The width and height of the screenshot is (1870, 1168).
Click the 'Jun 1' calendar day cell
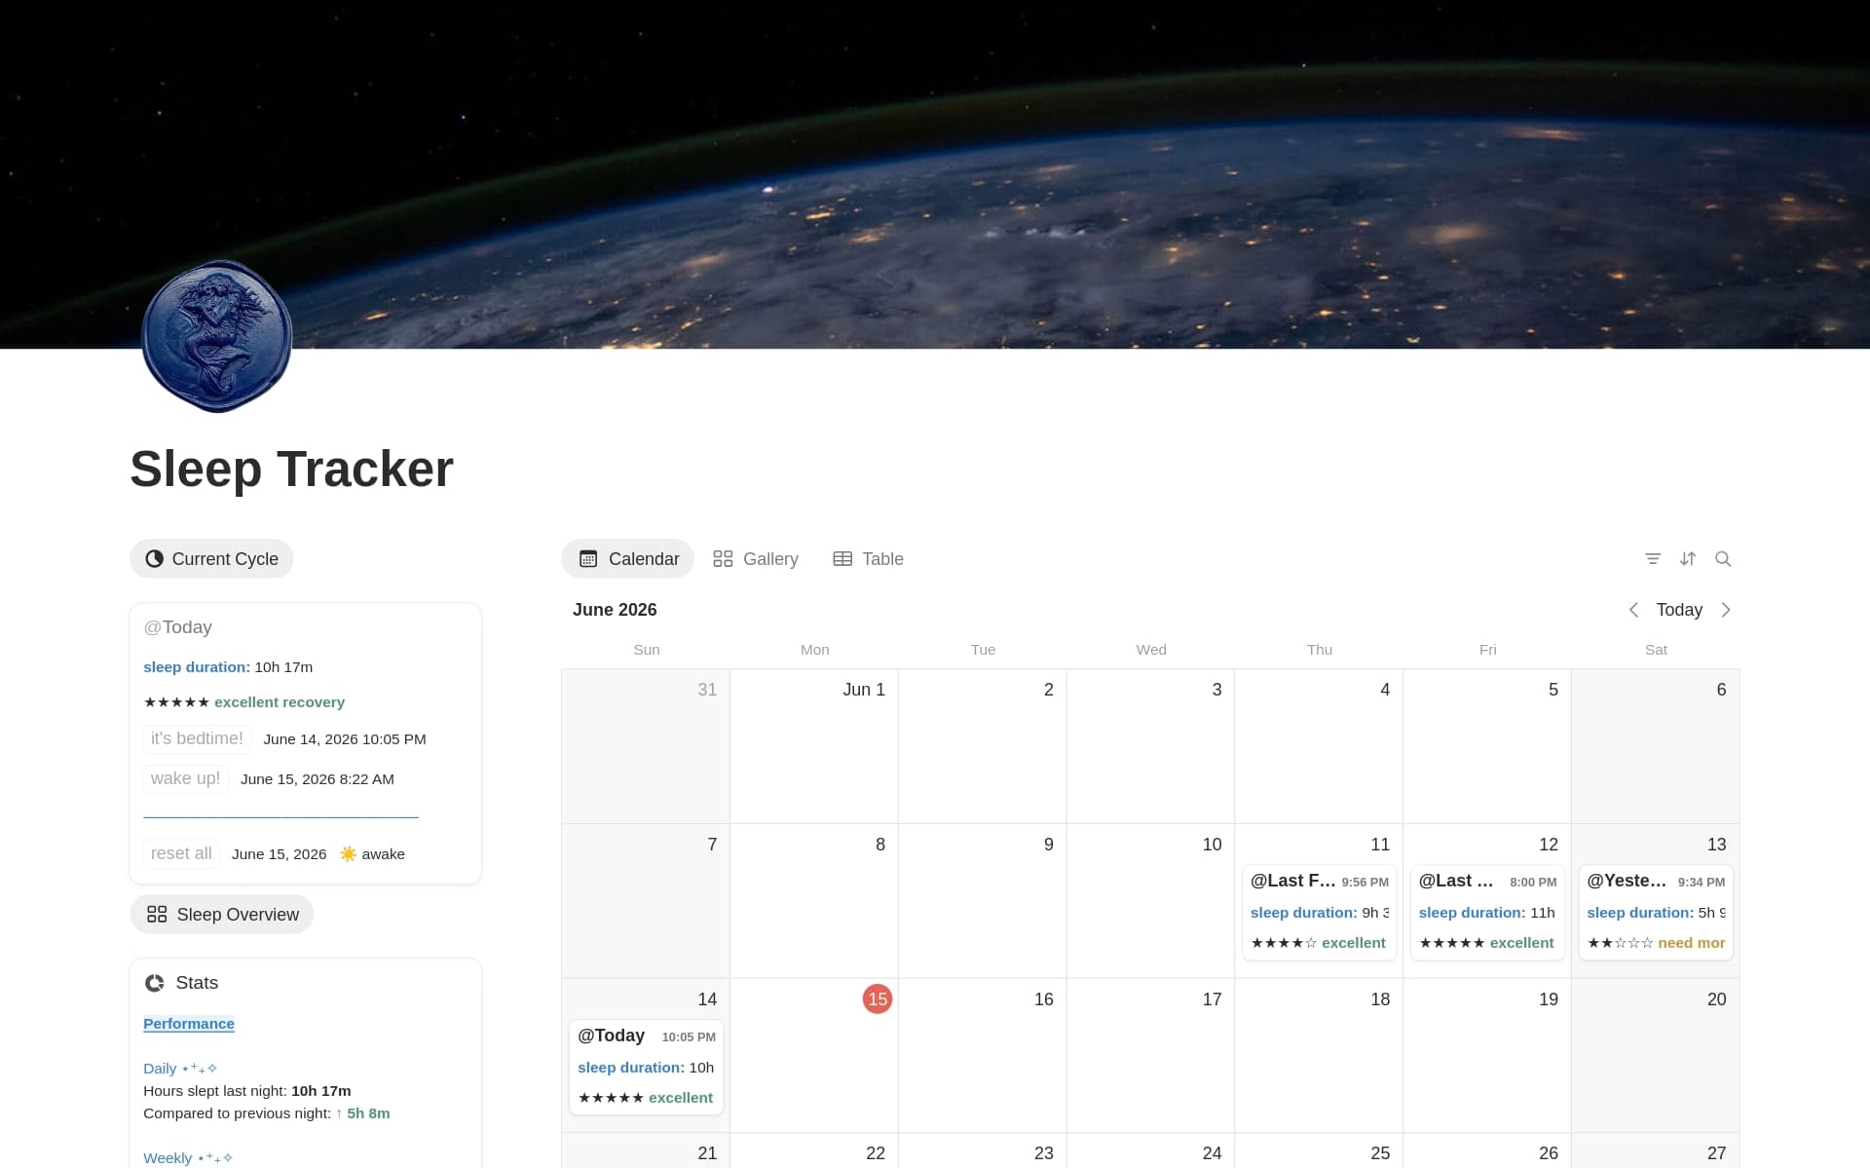[x=814, y=746]
